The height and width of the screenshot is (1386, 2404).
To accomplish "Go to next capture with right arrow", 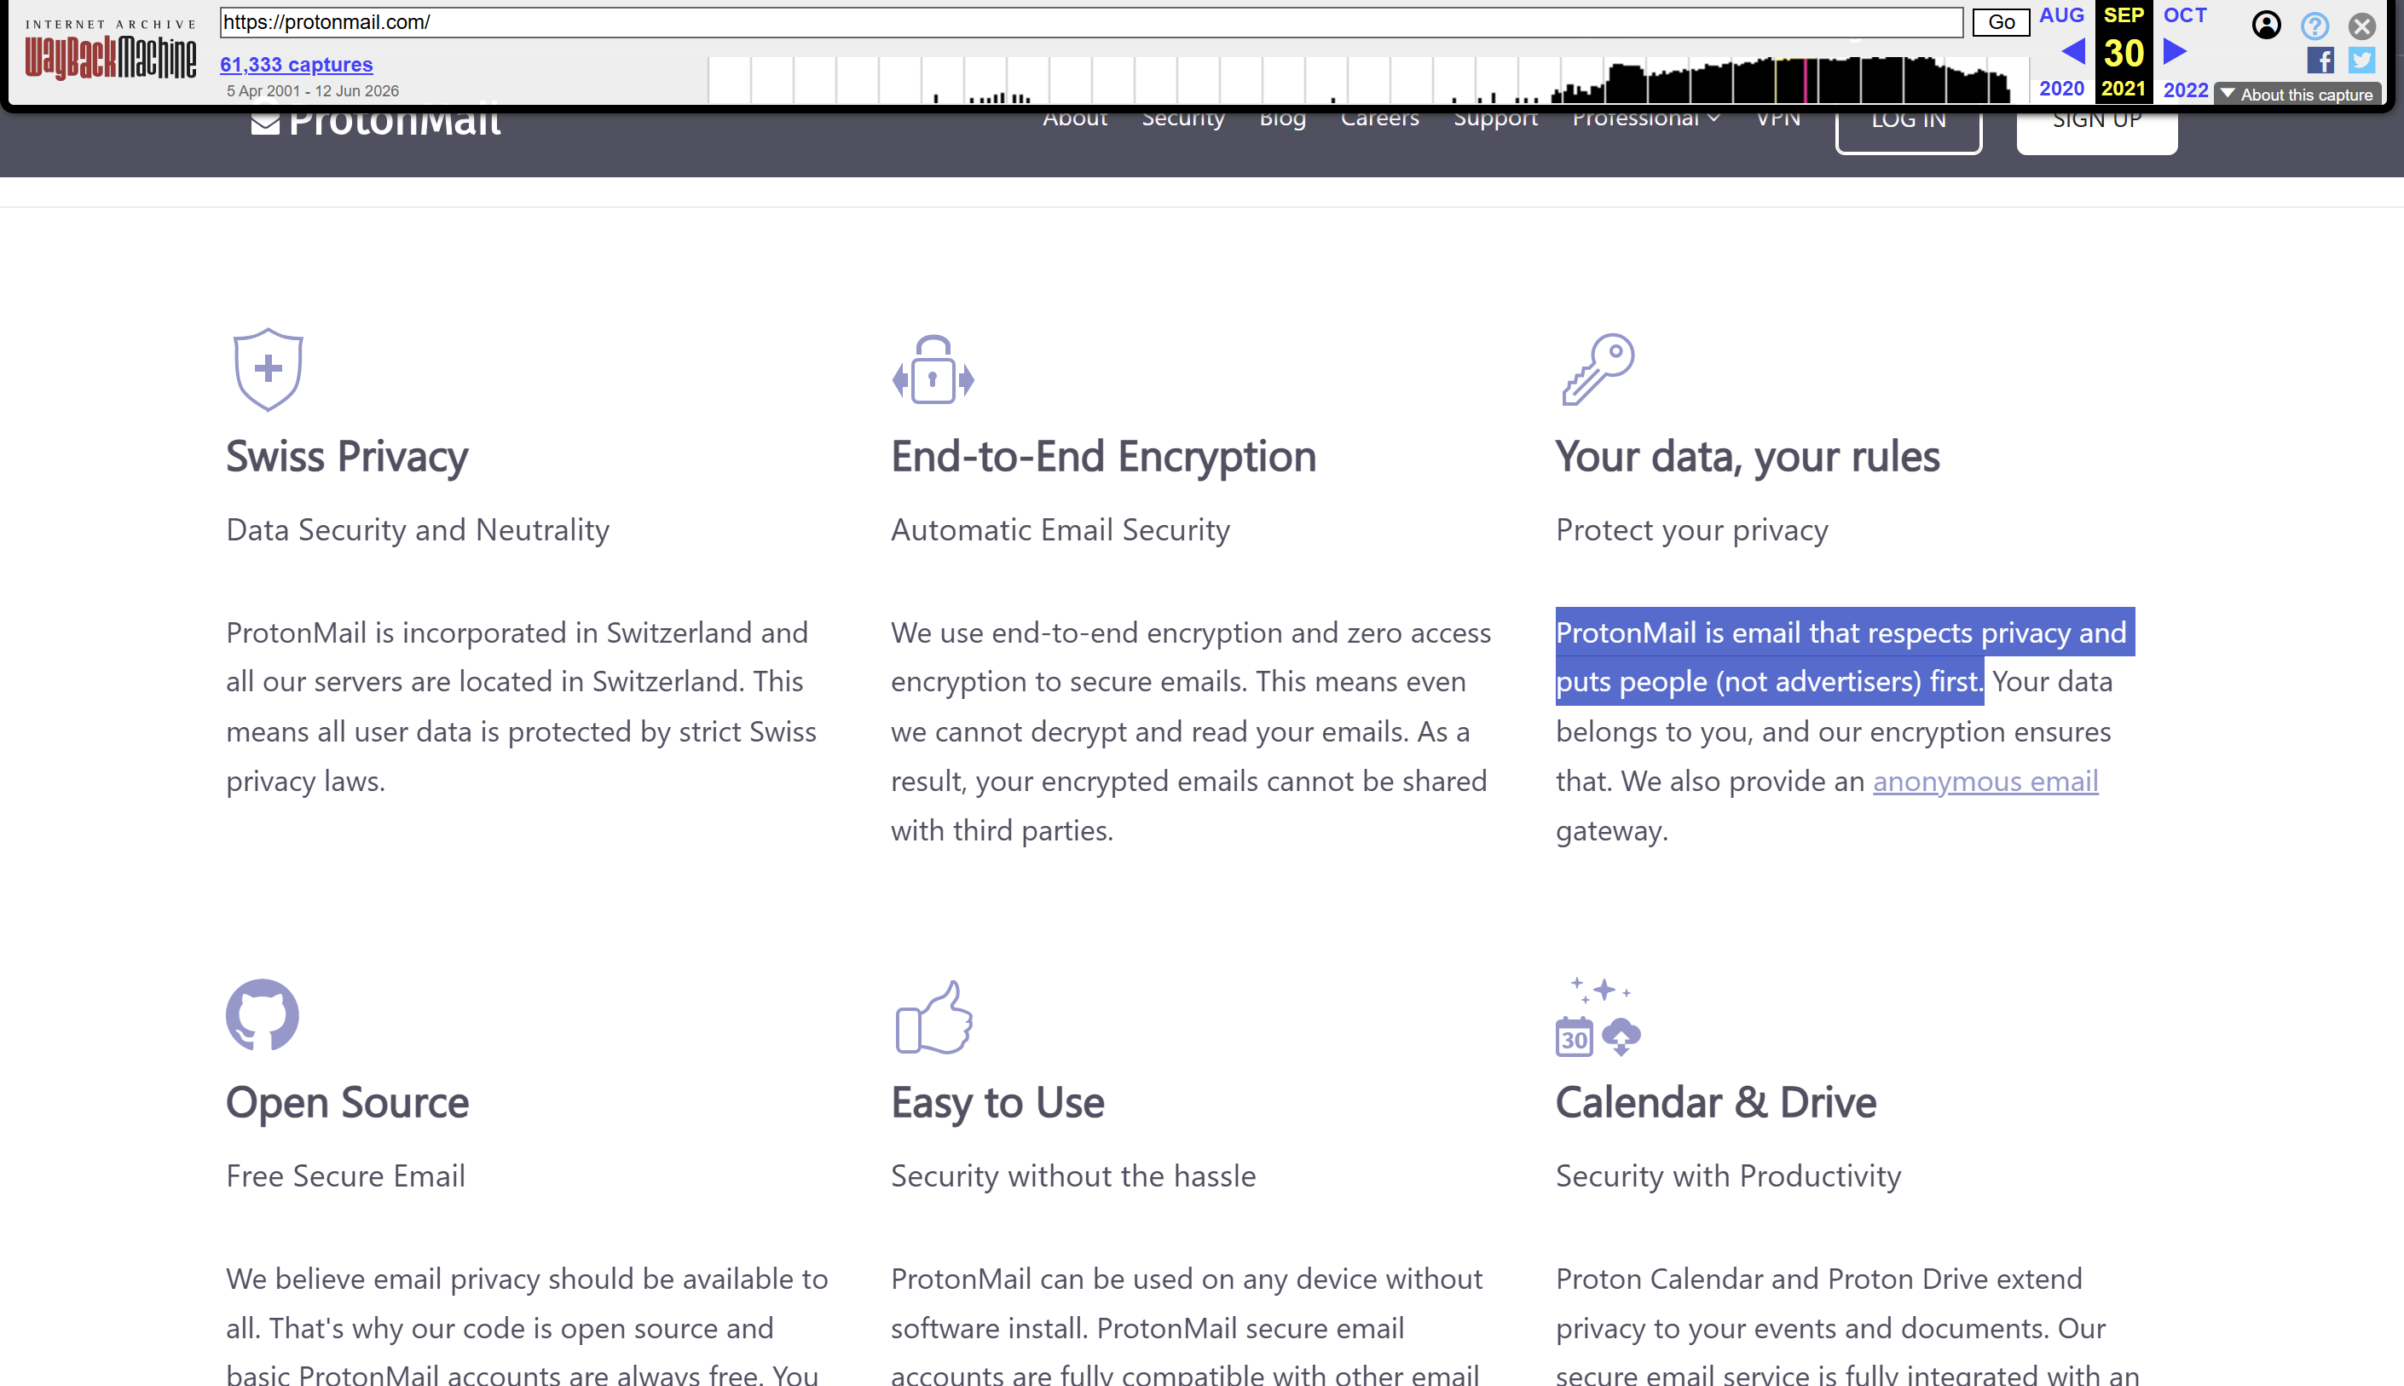I will [2175, 51].
